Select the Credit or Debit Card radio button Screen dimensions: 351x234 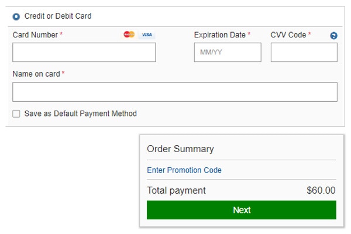16,17
